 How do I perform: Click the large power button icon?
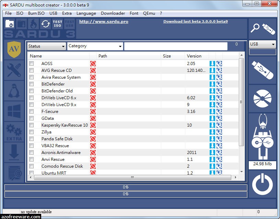pos(262,184)
